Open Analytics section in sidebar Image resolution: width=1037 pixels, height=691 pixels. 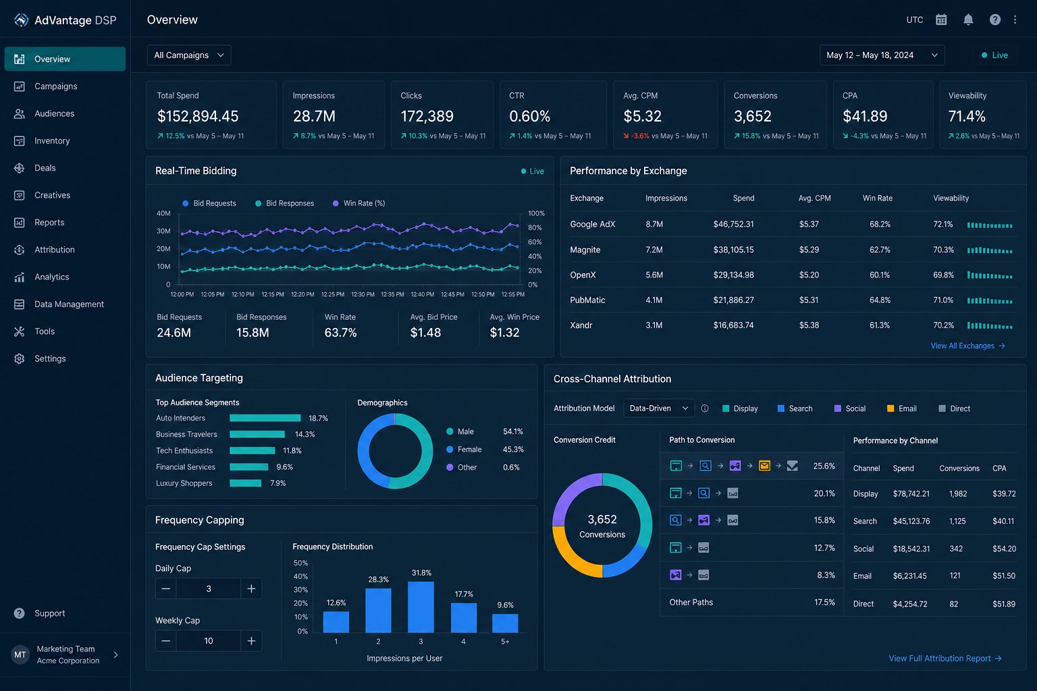pyautogui.click(x=65, y=277)
